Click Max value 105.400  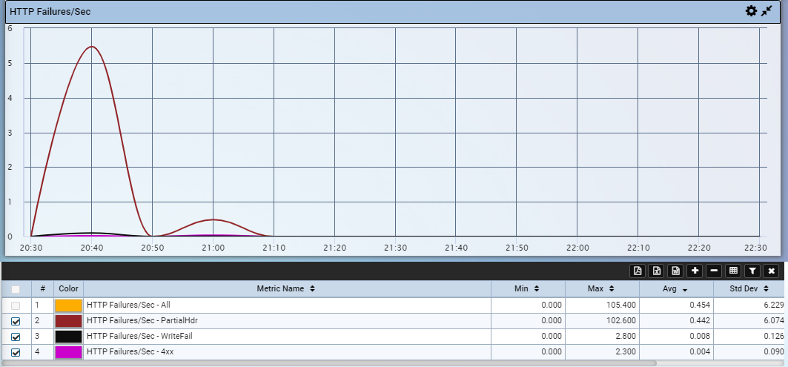622,305
